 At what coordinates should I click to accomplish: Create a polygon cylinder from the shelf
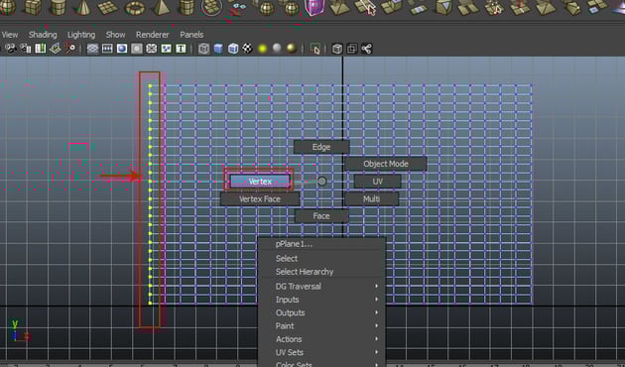(59, 7)
